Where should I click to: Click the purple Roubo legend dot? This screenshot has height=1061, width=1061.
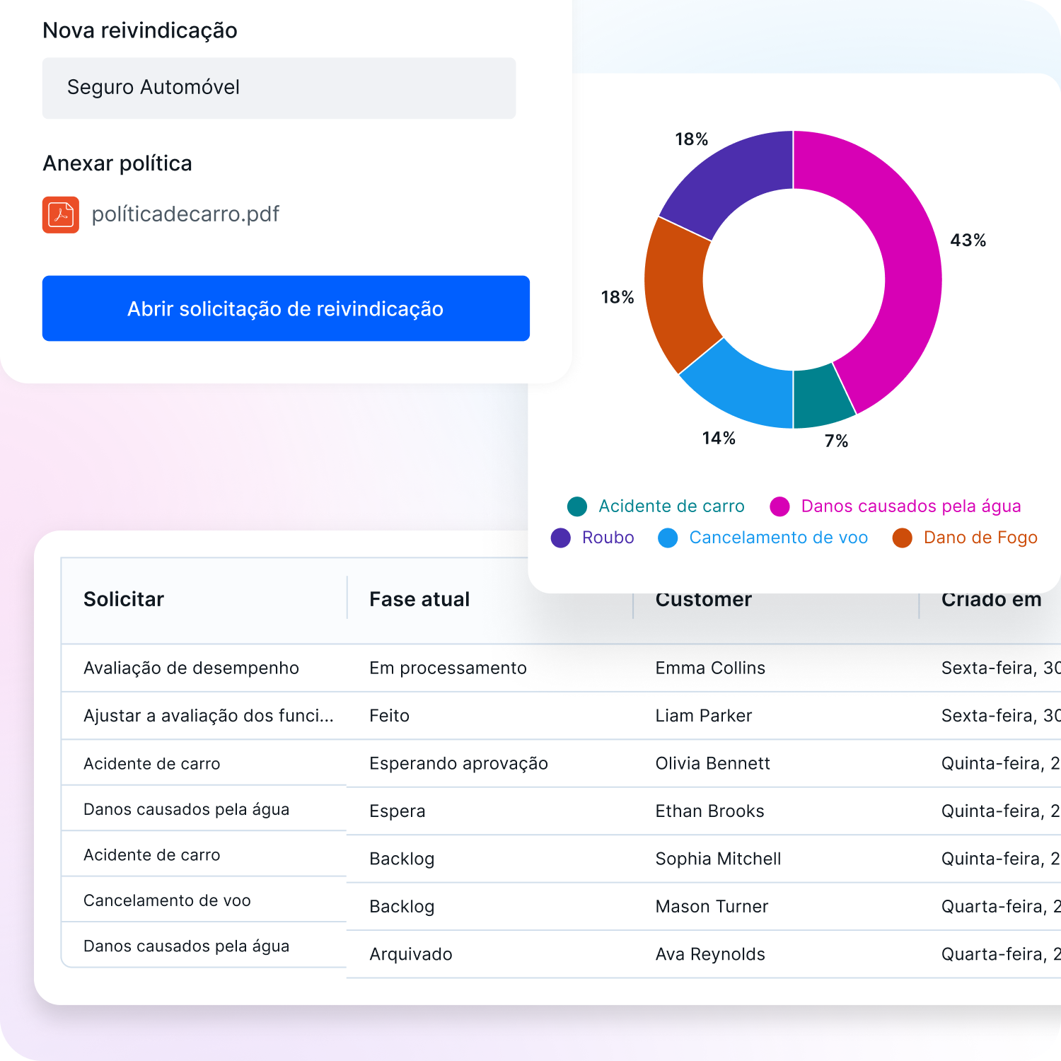tap(561, 538)
